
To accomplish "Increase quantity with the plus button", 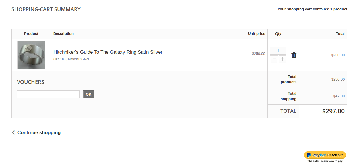I will click(282, 59).
